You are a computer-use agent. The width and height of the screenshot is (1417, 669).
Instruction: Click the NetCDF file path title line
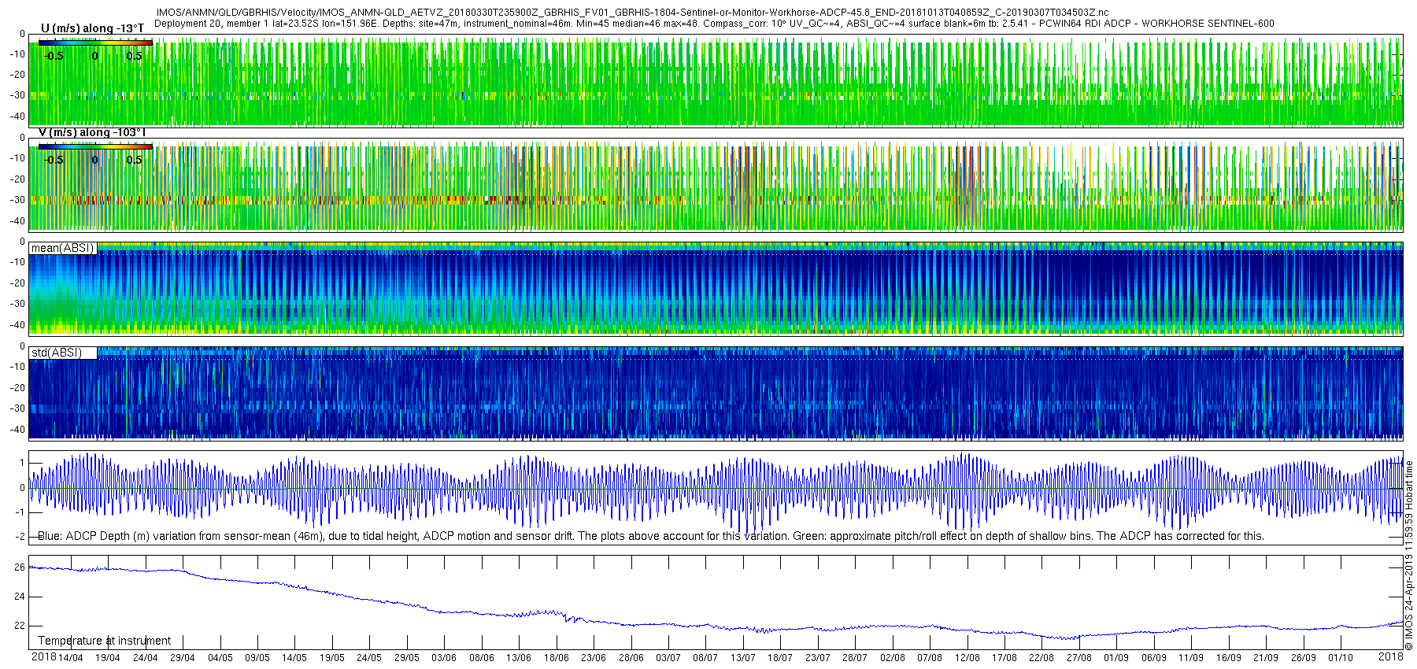click(632, 13)
